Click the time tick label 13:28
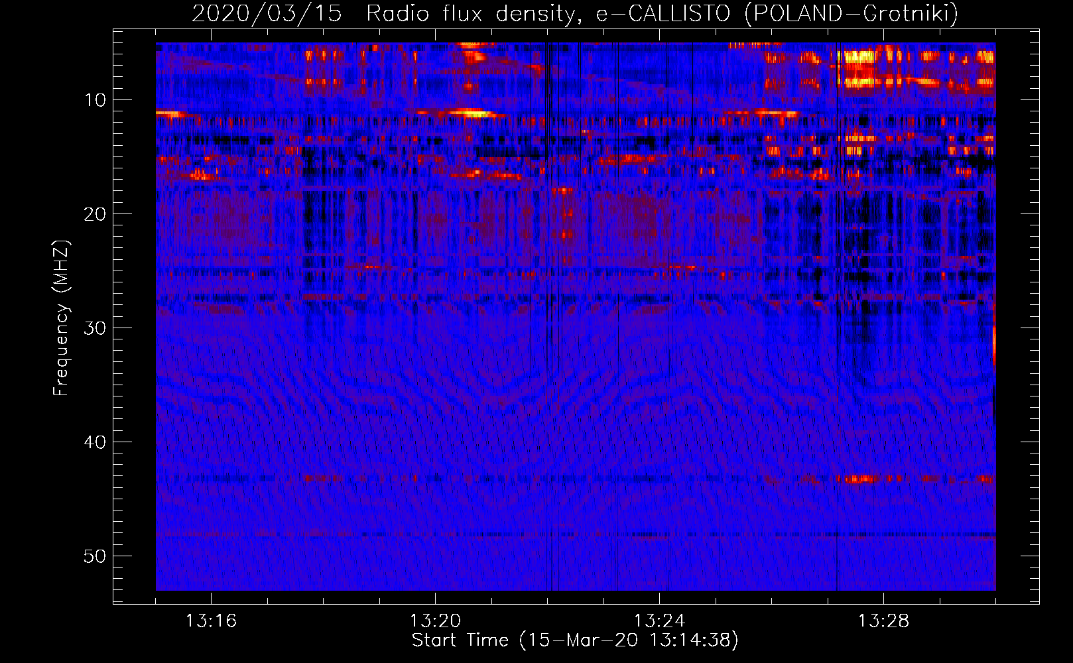 tap(883, 621)
